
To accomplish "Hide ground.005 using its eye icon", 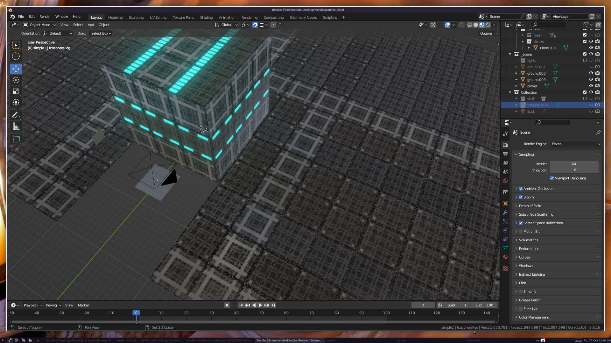I will point(591,73).
